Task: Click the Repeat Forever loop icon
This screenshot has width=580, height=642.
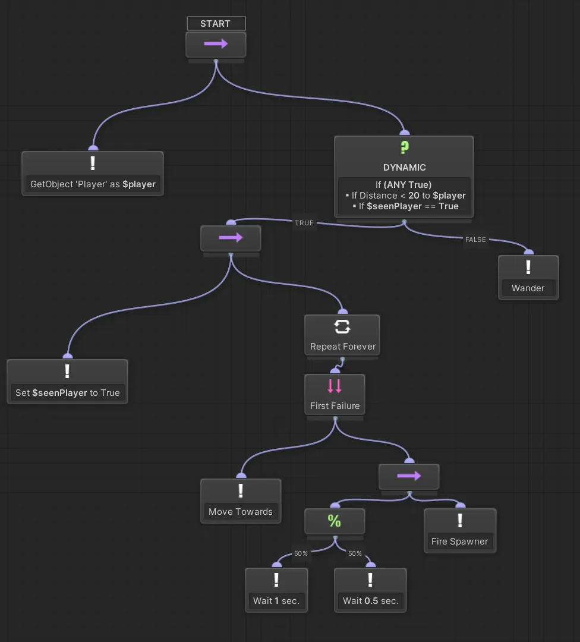Action: [x=342, y=326]
